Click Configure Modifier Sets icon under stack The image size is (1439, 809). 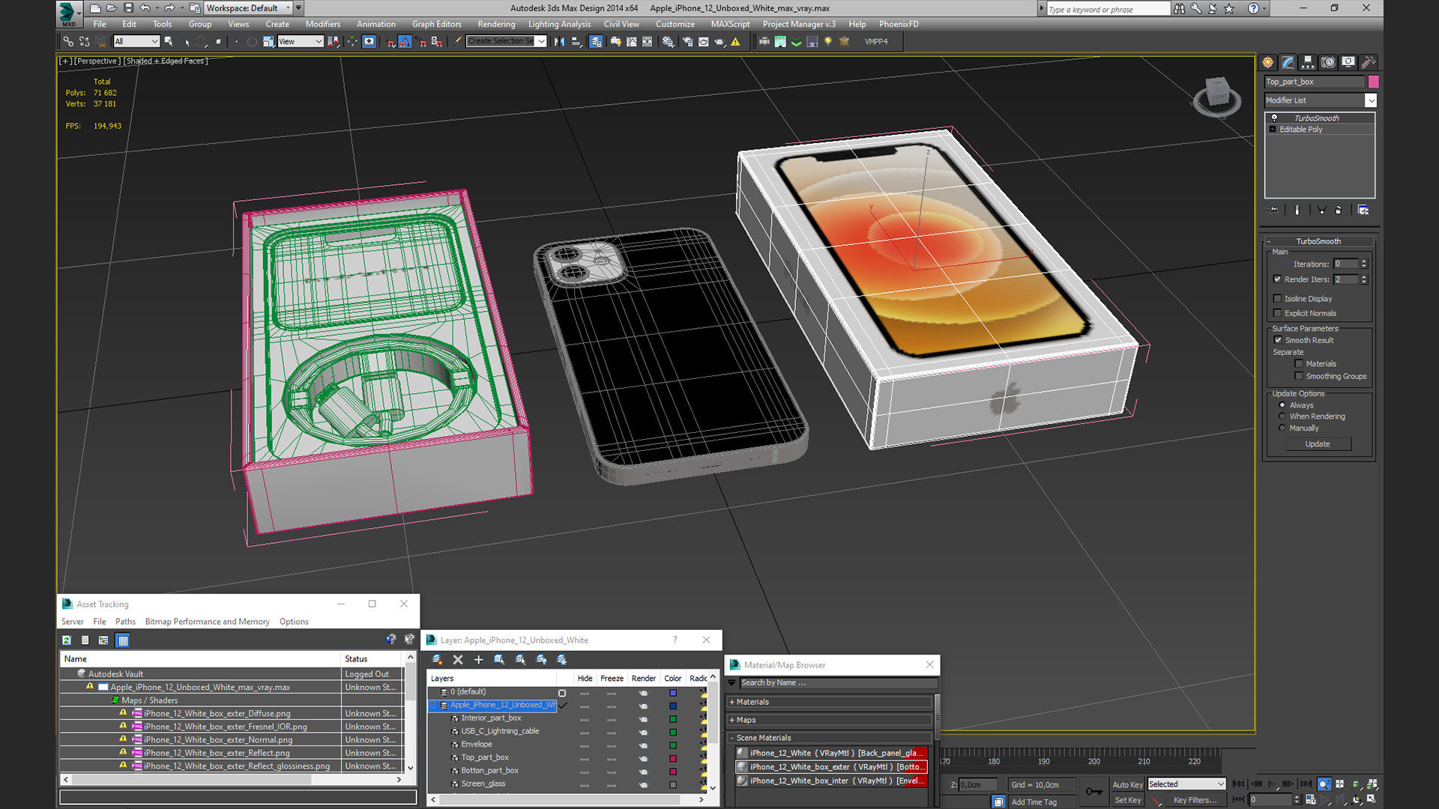point(1363,210)
